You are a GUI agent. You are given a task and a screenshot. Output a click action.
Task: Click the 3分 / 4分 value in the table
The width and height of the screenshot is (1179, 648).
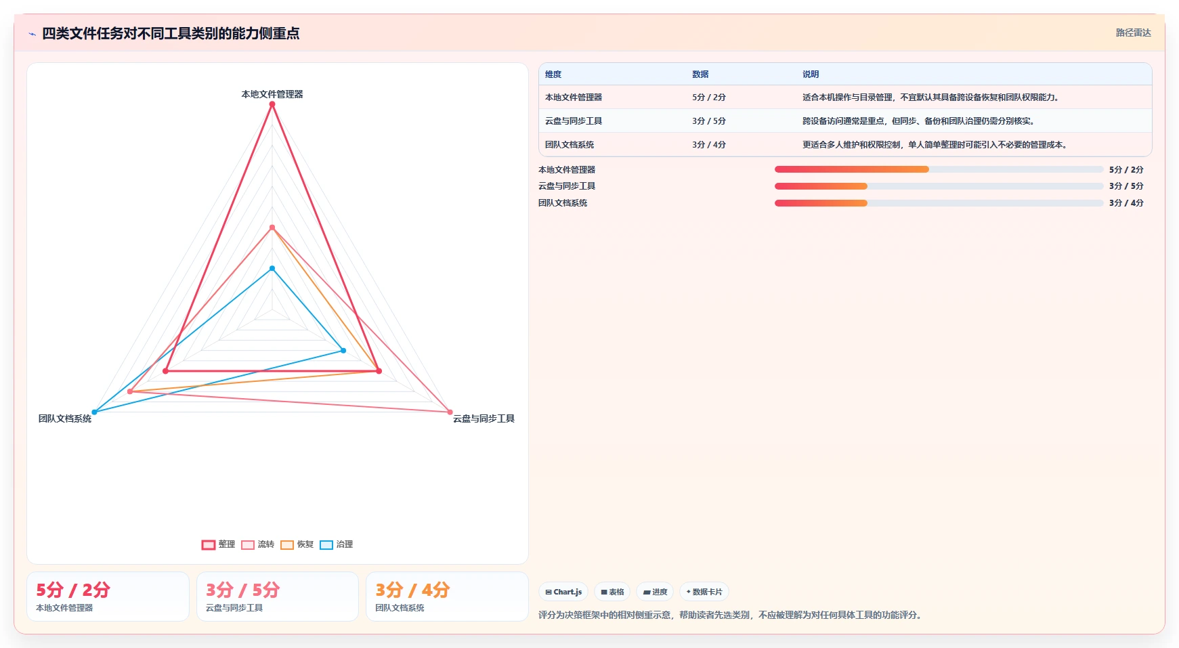point(709,145)
